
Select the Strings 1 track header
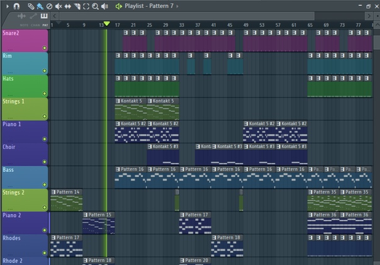tap(25, 109)
